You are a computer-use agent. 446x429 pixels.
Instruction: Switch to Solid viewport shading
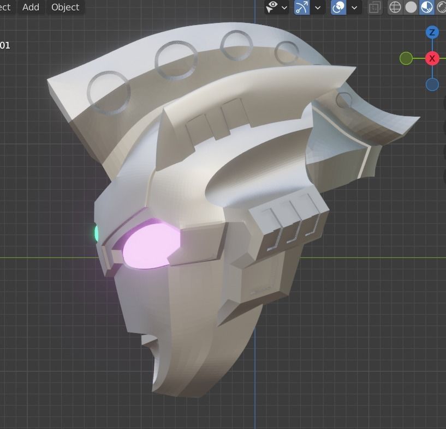tap(411, 8)
